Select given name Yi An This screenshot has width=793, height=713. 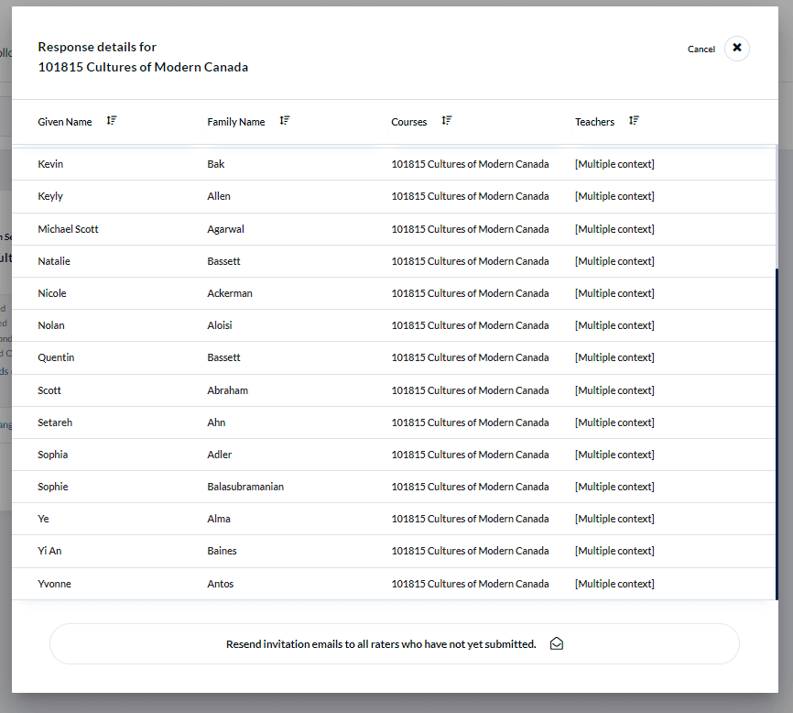[49, 551]
